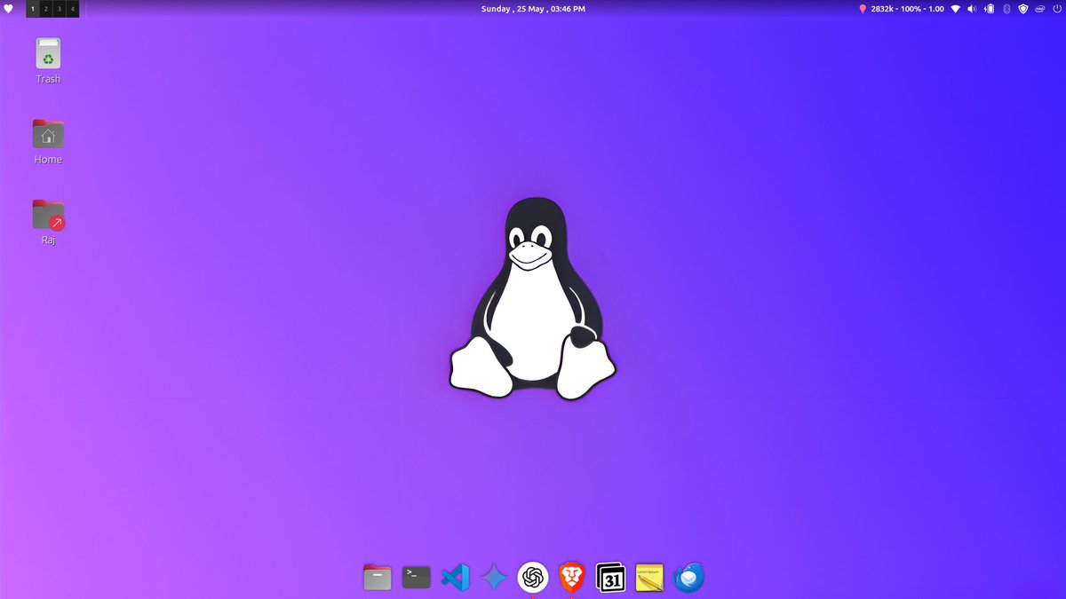Click the Bluetooth tray icon

coord(1006,9)
